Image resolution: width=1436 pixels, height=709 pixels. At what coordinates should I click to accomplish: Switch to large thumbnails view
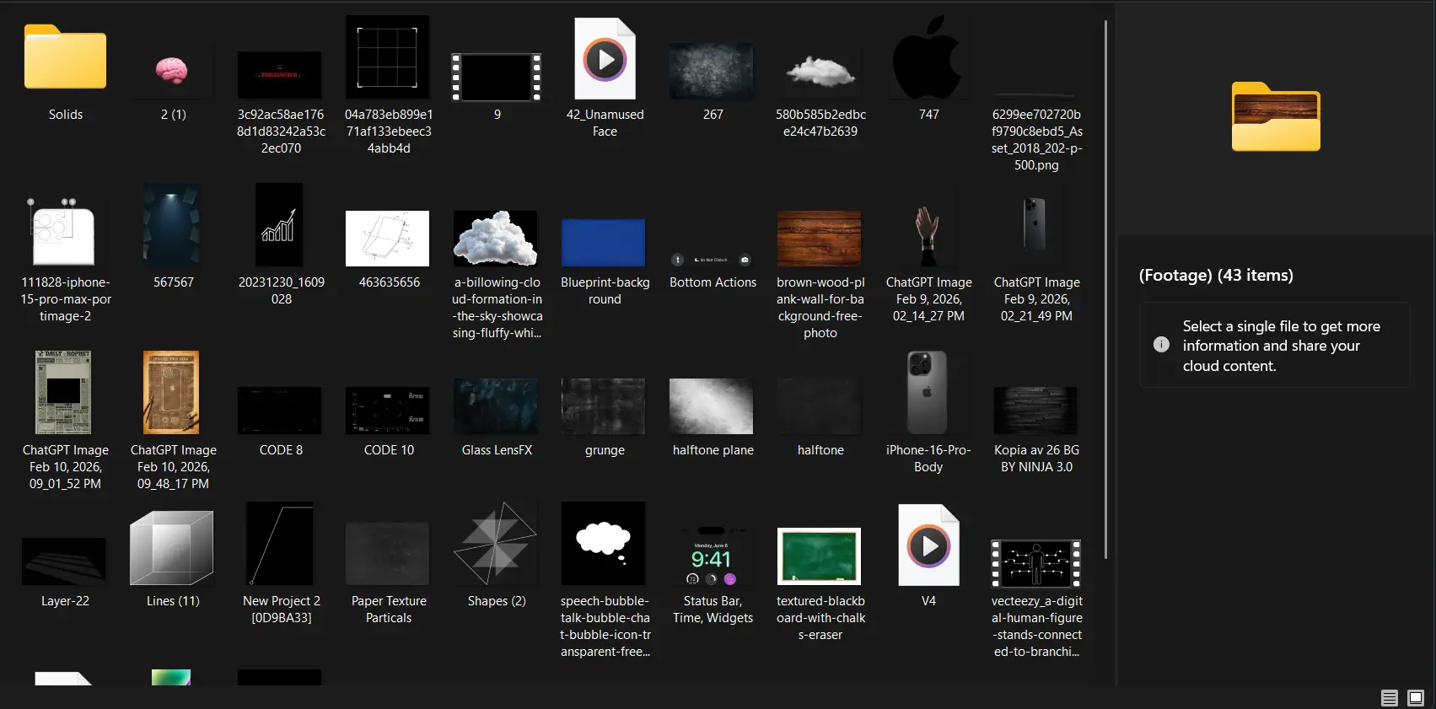pyautogui.click(x=1416, y=698)
